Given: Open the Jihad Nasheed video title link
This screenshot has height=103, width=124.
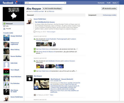Looking at the screenshot, I should pos(62,79).
